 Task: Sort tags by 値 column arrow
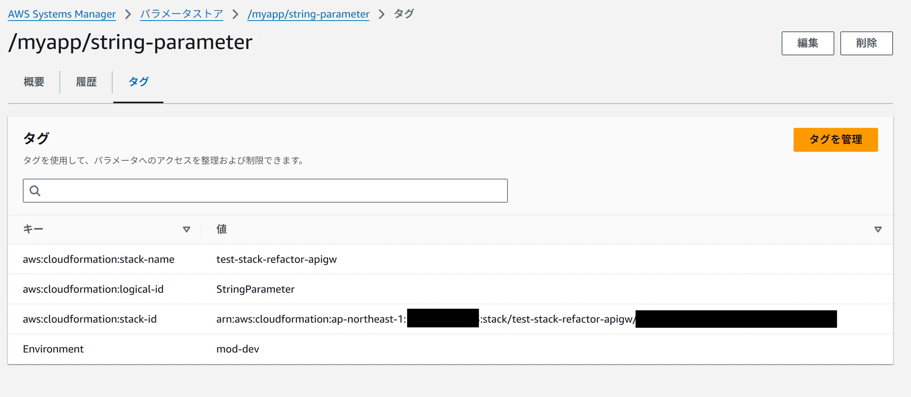tap(878, 230)
